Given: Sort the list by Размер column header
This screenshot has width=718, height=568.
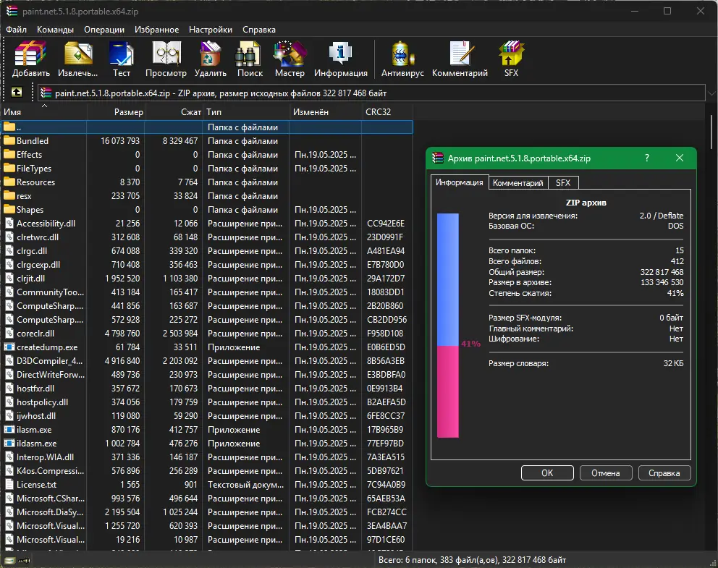Looking at the screenshot, I should point(128,112).
